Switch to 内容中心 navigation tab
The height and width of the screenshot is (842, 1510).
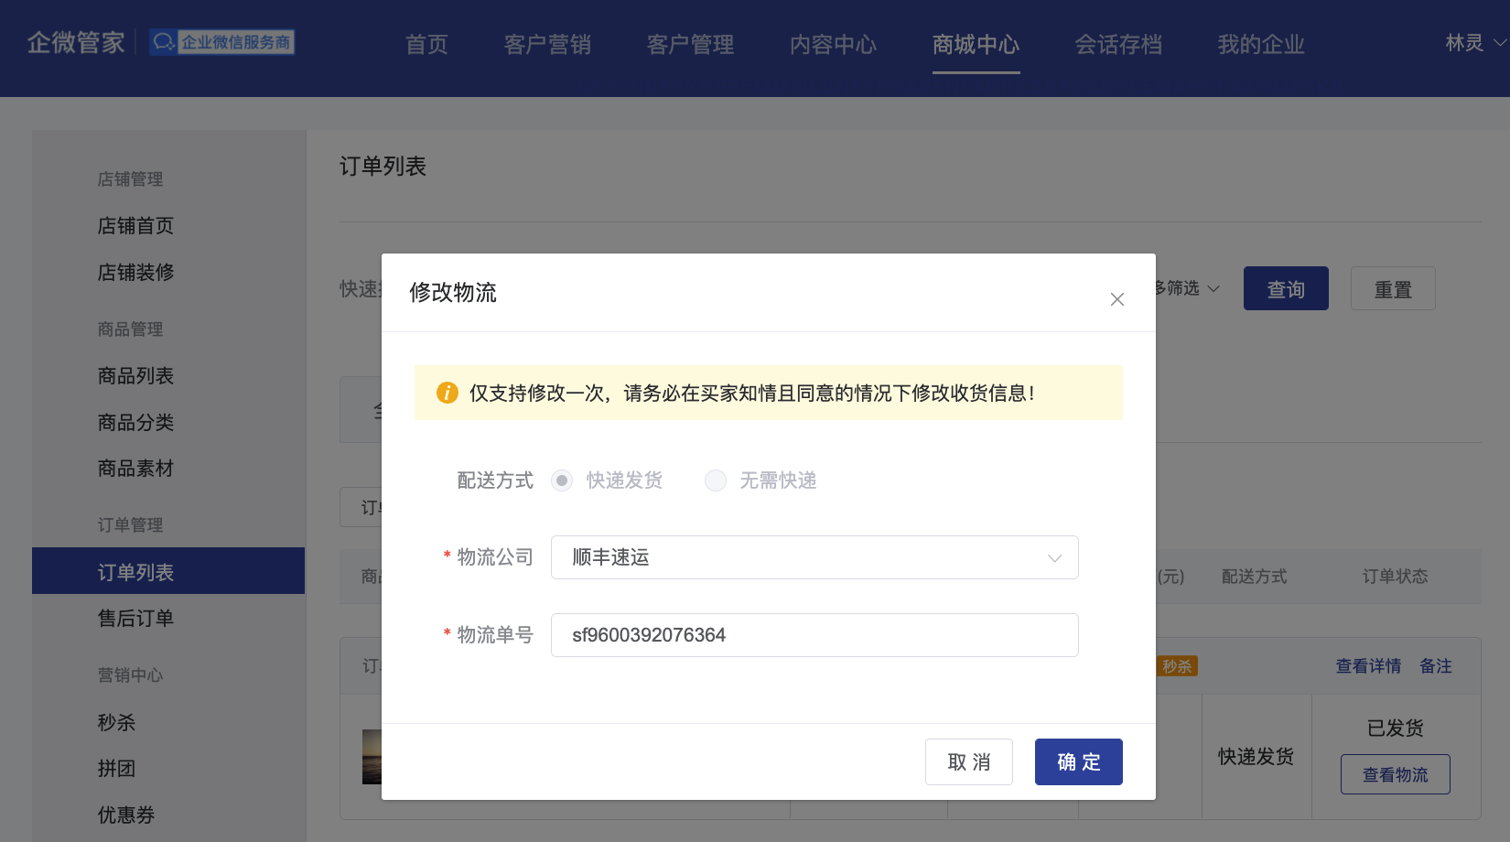coord(833,44)
